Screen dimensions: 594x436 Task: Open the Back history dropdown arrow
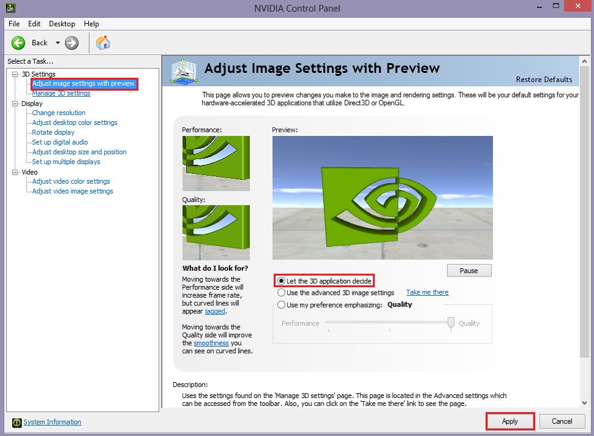point(58,42)
